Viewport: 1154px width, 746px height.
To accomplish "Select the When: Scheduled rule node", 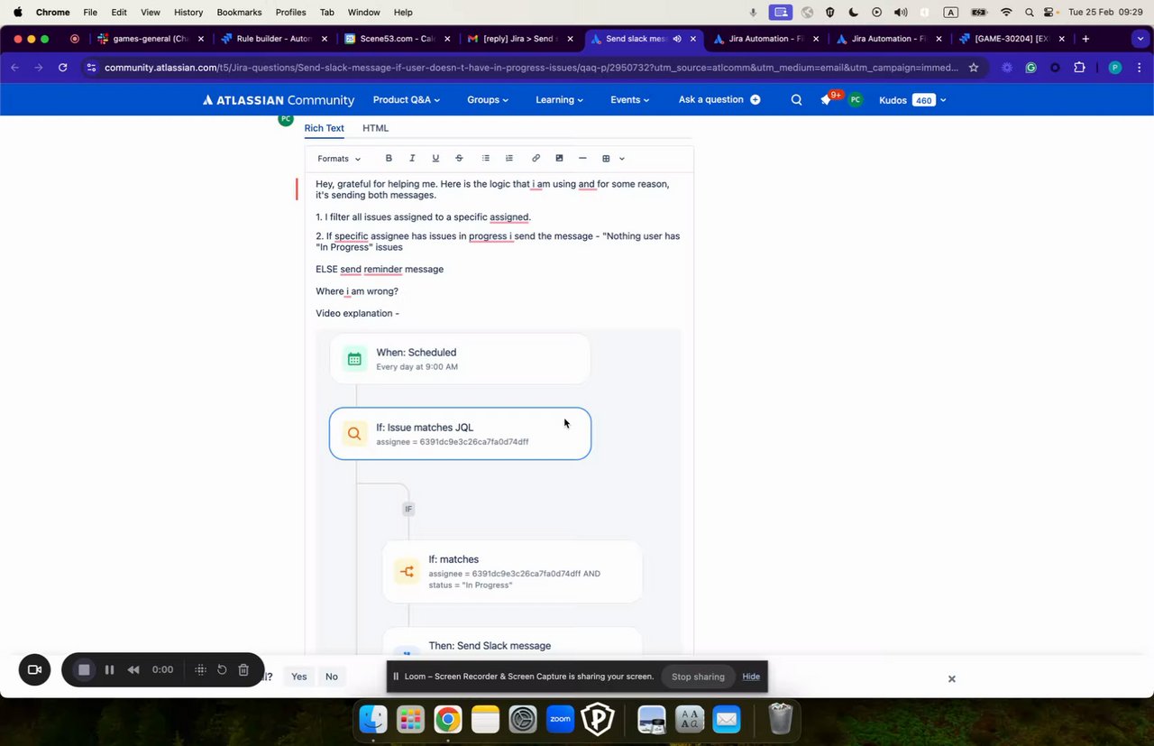I will coord(461,359).
